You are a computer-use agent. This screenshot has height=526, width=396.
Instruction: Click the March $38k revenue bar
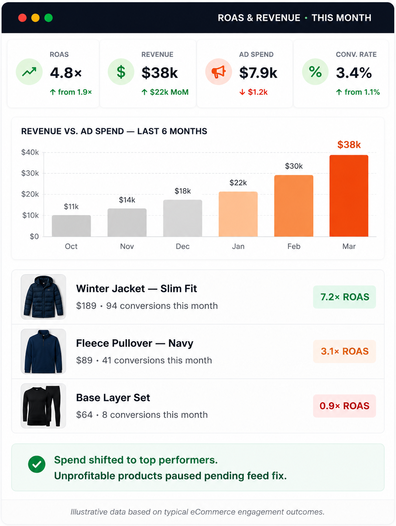349,196
